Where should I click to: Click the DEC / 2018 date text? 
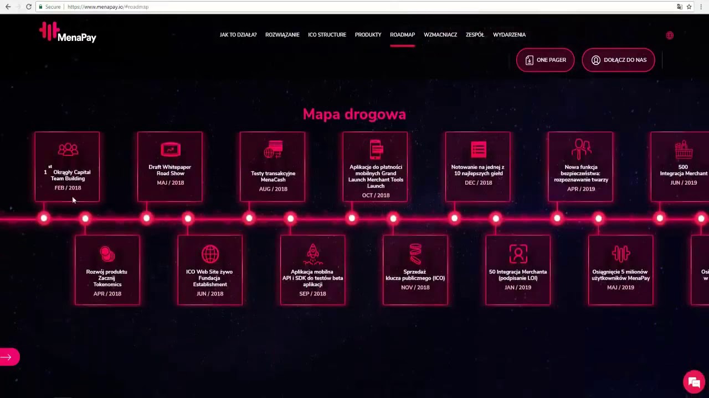tap(478, 182)
